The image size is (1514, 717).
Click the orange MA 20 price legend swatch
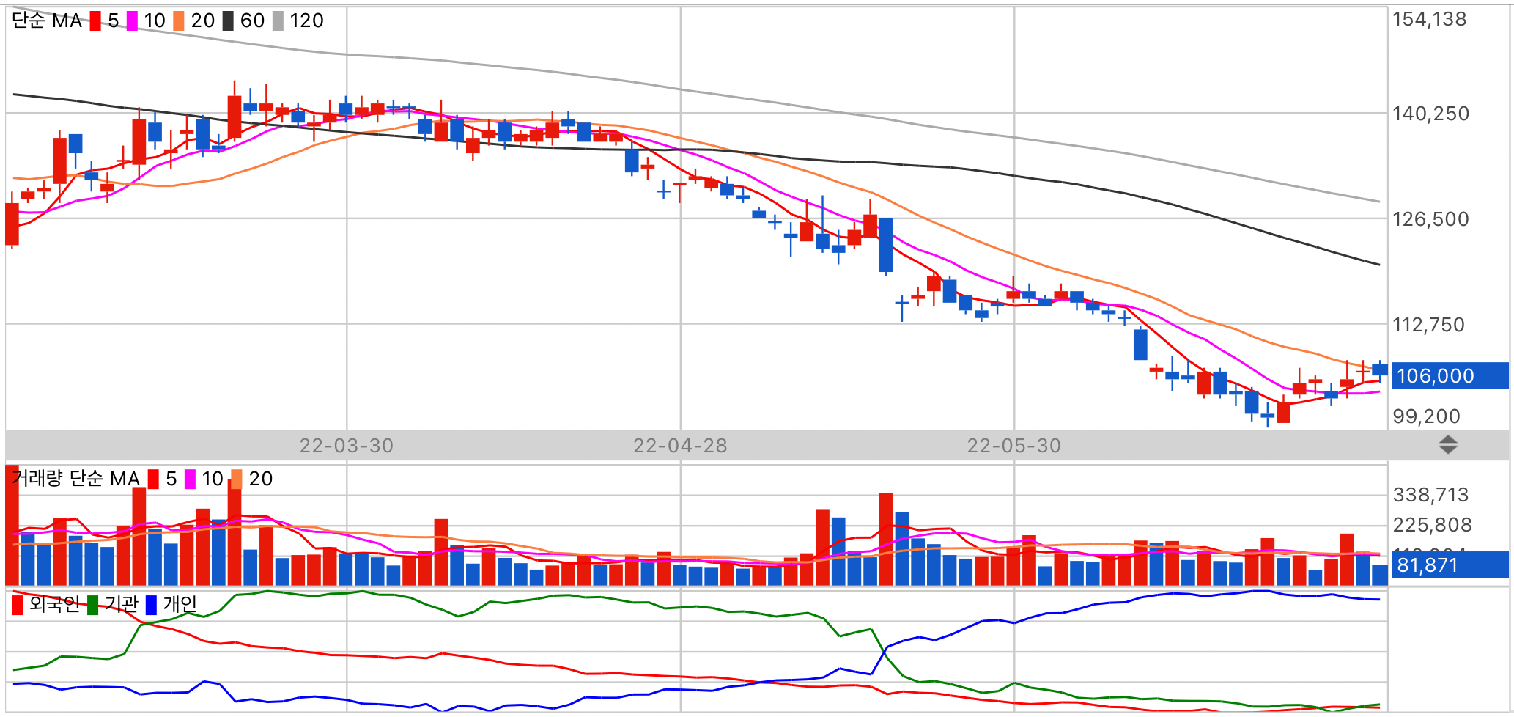point(179,21)
